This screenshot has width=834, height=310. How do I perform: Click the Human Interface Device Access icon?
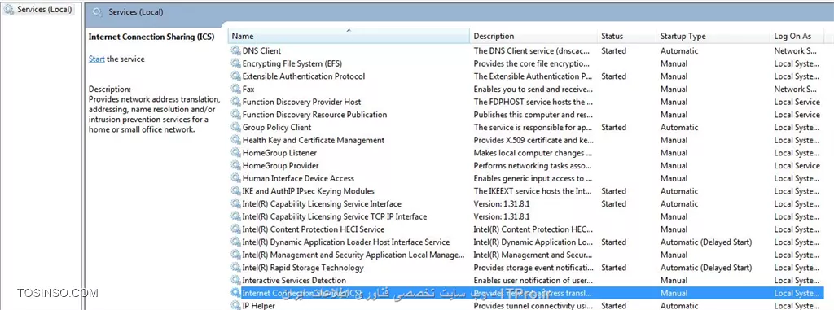click(235, 179)
